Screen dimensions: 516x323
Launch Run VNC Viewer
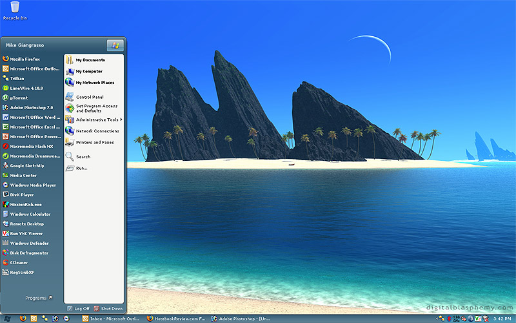[x=23, y=233]
